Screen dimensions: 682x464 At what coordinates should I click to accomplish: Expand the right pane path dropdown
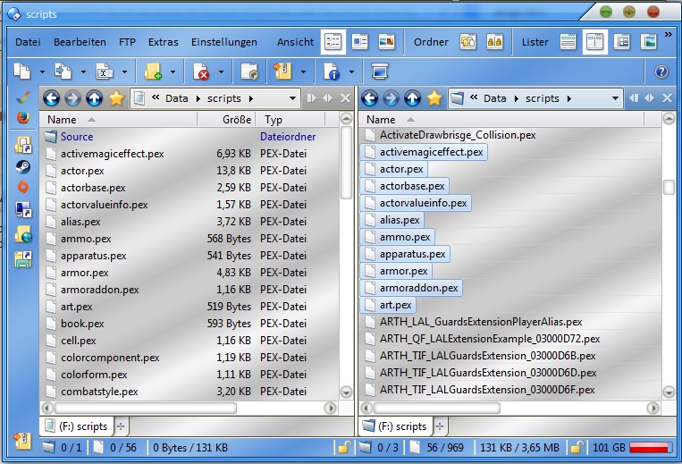613,98
